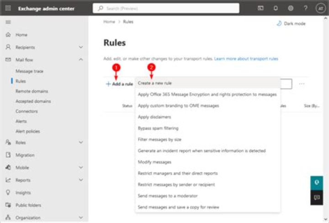Image resolution: width=329 pixels, height=223 pixels.
Task: Open the settings gear icon
Action: (x=291, y=8)
